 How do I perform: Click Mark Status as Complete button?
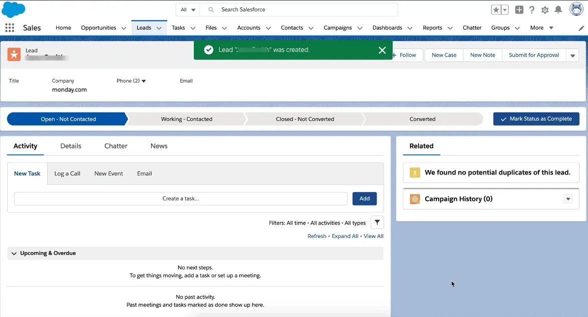536,119
